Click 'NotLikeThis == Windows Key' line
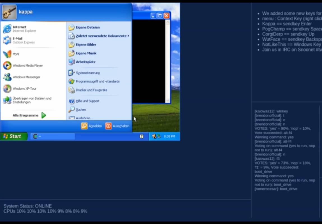 tap(291, 45)
